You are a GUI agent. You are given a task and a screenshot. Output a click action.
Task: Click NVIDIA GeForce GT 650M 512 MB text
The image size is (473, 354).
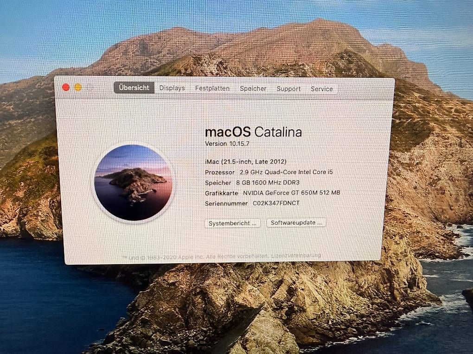(291, 193)
